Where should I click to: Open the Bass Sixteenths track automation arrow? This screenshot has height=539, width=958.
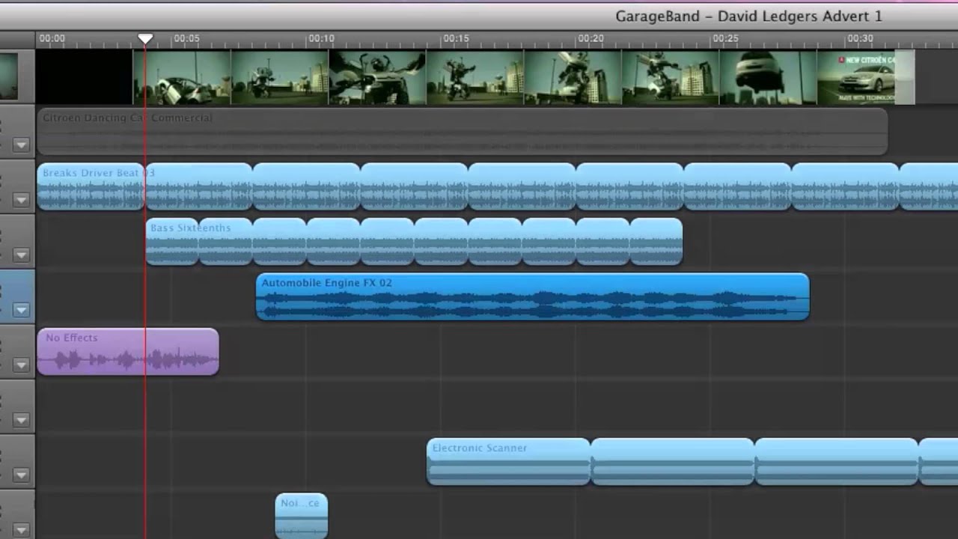coord(21,255)
